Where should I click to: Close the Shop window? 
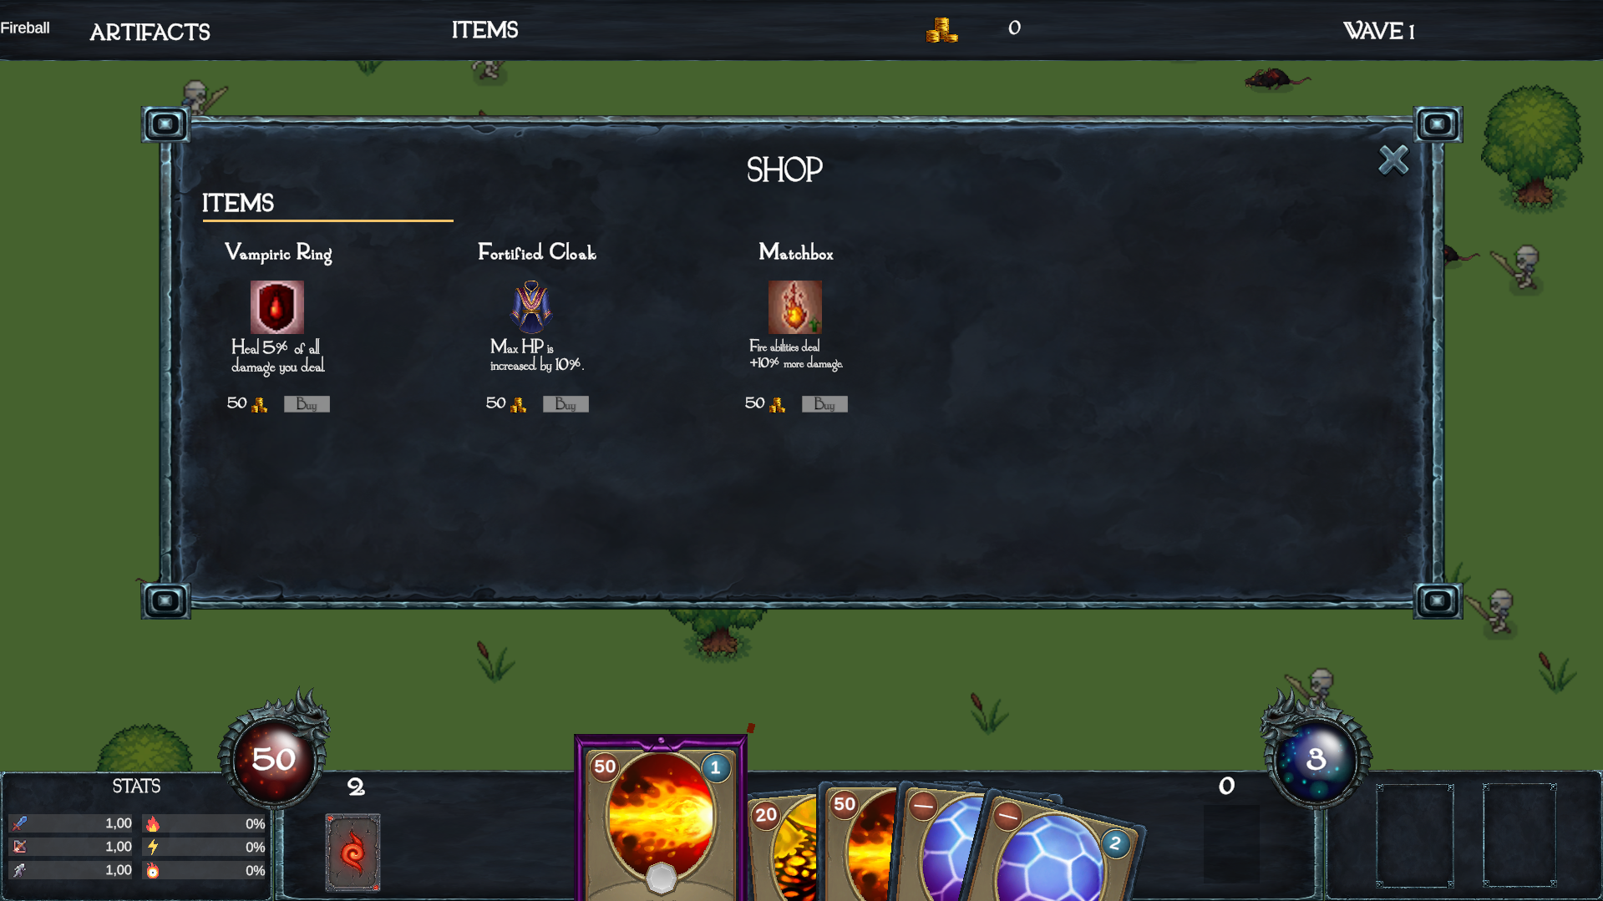coord(1393,159)
